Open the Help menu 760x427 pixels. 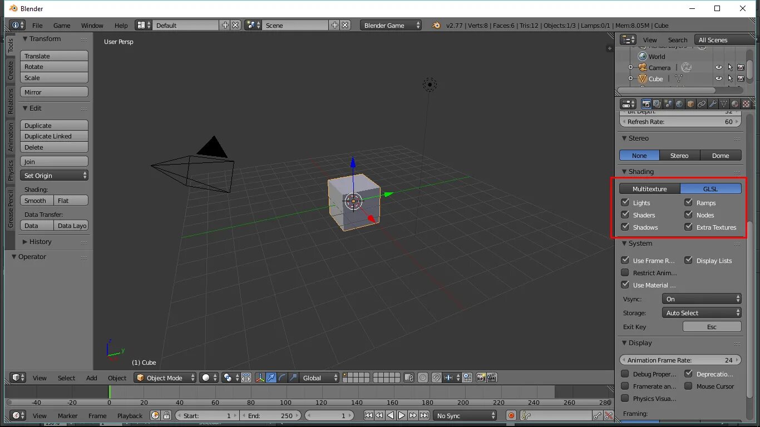coord(121,25)
